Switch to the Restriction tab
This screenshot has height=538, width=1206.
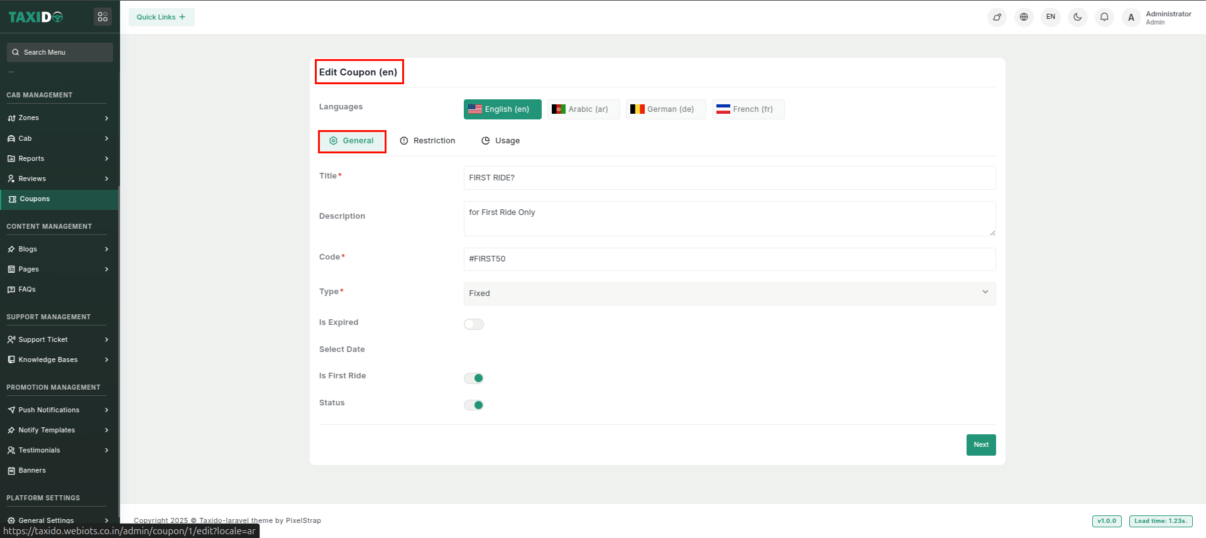(x=427, y=141)
